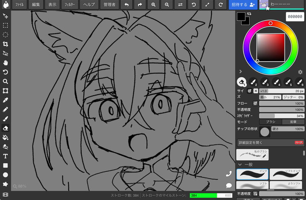Select the Eraser tool in left toolbar

pos(5,128)
